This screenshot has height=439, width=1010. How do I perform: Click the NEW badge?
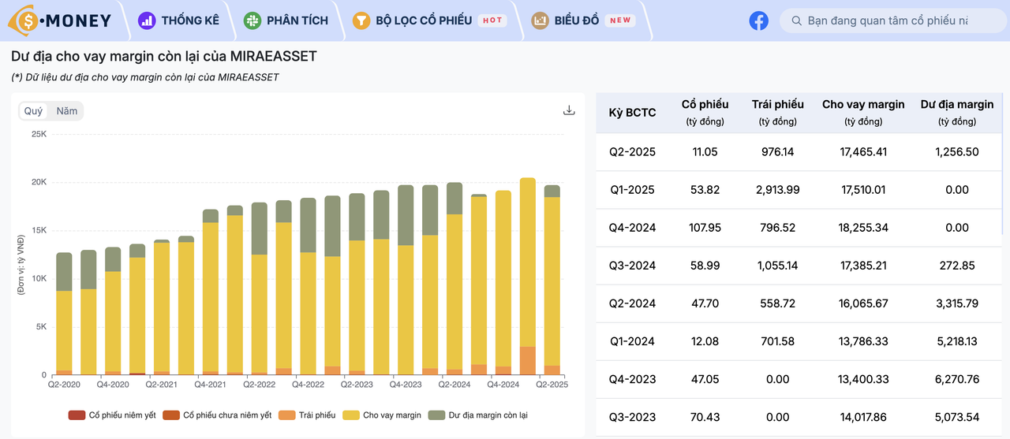point(621,20)
